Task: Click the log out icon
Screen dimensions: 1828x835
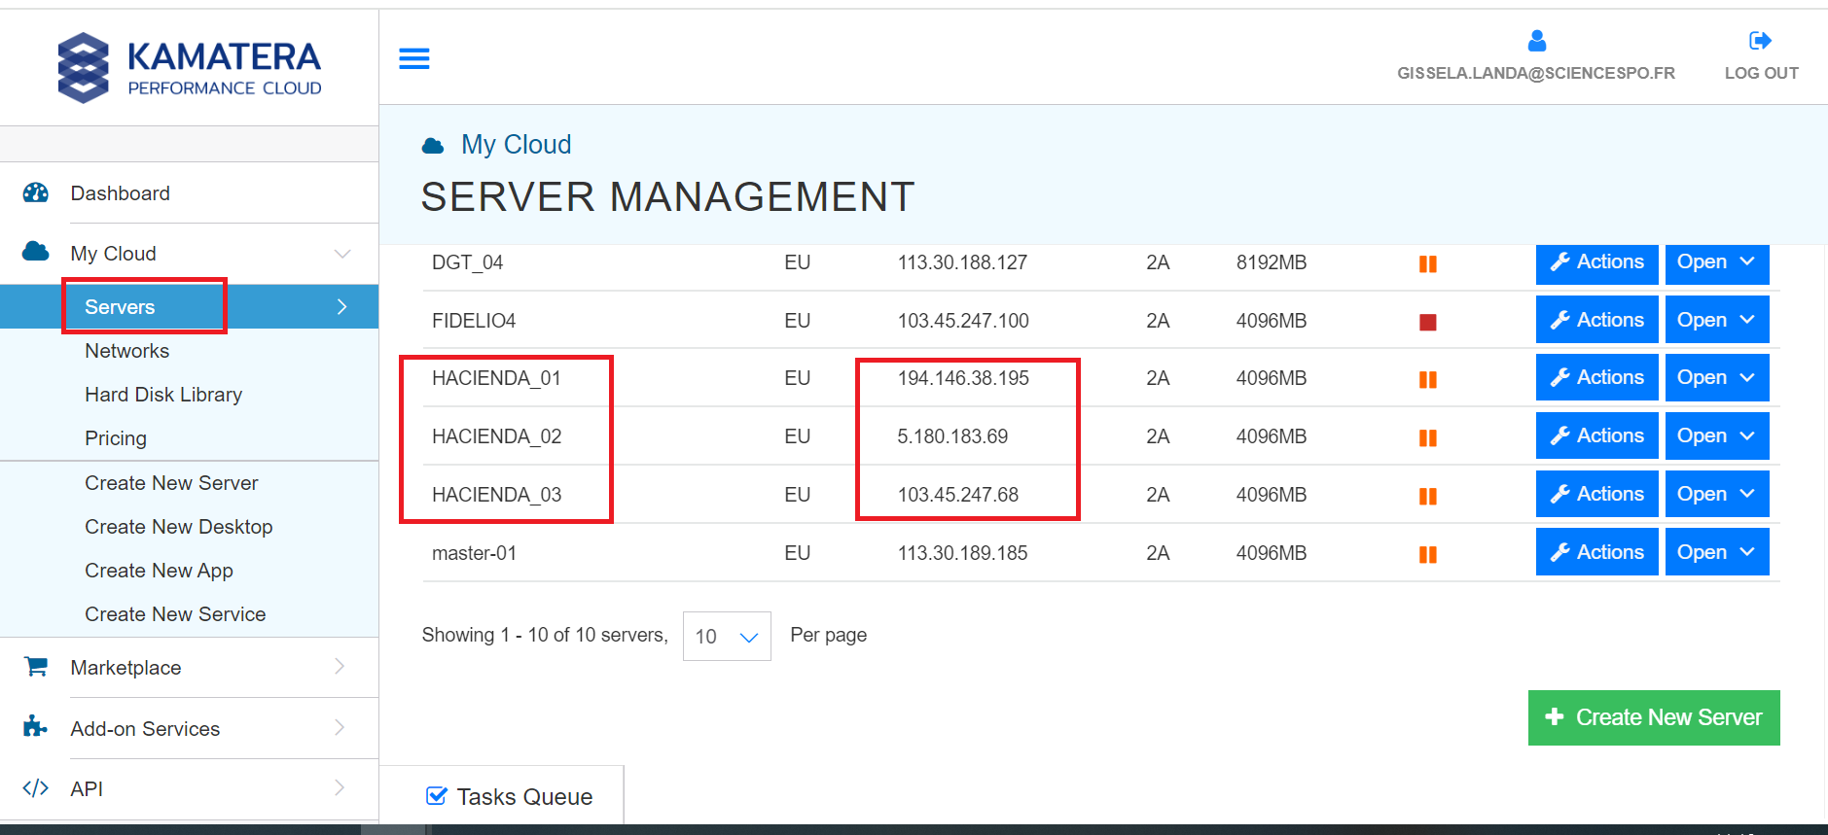Action: tap(1761, 41)
